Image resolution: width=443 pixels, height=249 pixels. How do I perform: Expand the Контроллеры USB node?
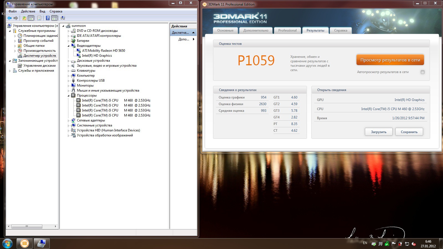tap(68, 81)
